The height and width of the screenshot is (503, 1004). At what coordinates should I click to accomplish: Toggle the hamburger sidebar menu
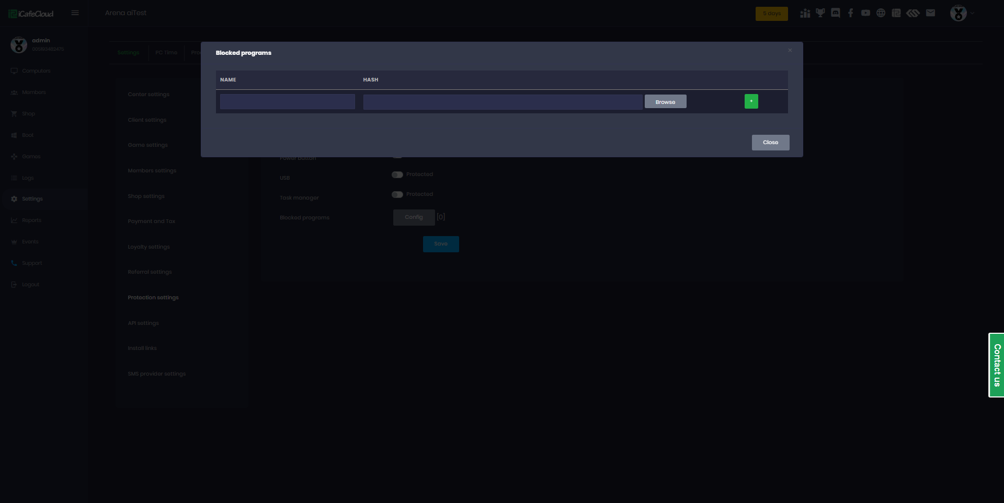click(x=75, y=13)
